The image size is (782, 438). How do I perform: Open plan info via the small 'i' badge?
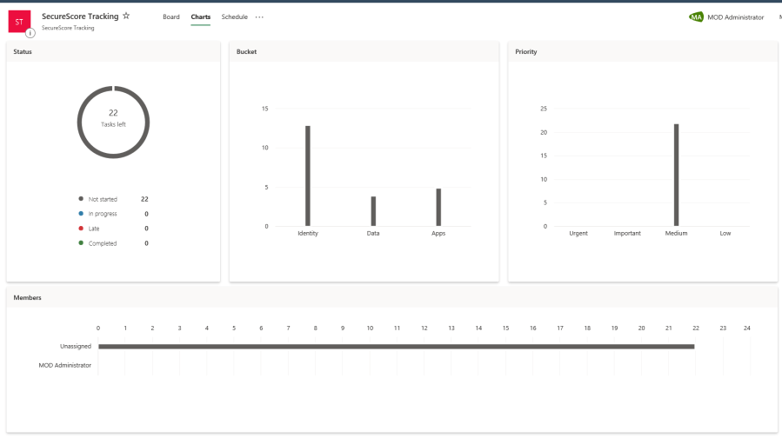tap(30, 33)
